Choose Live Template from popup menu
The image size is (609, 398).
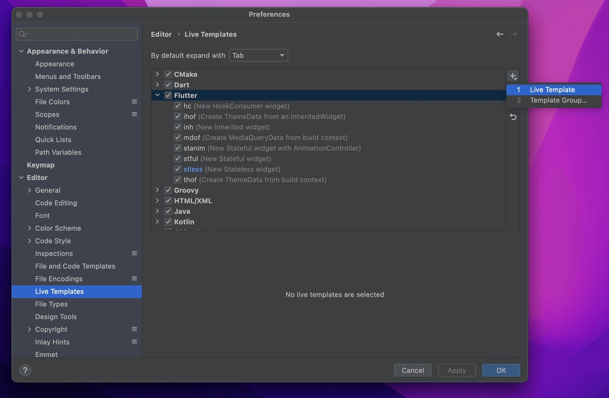pyautogui.click(x=554, y=90)
